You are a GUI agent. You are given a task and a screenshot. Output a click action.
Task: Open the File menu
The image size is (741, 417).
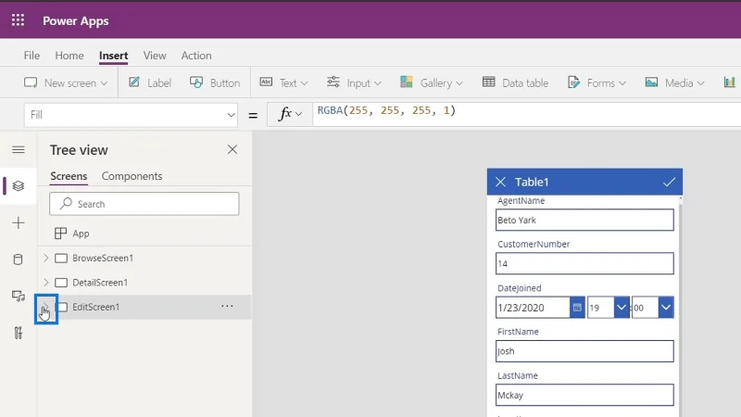click(x=31, y=56)
